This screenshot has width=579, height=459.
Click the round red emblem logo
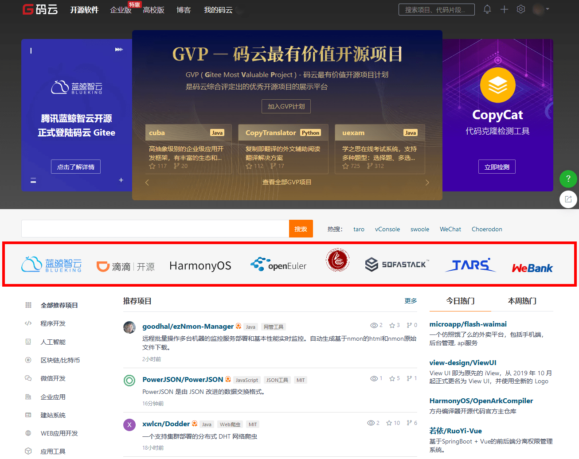pyautogui.click(x=338, y=260)
